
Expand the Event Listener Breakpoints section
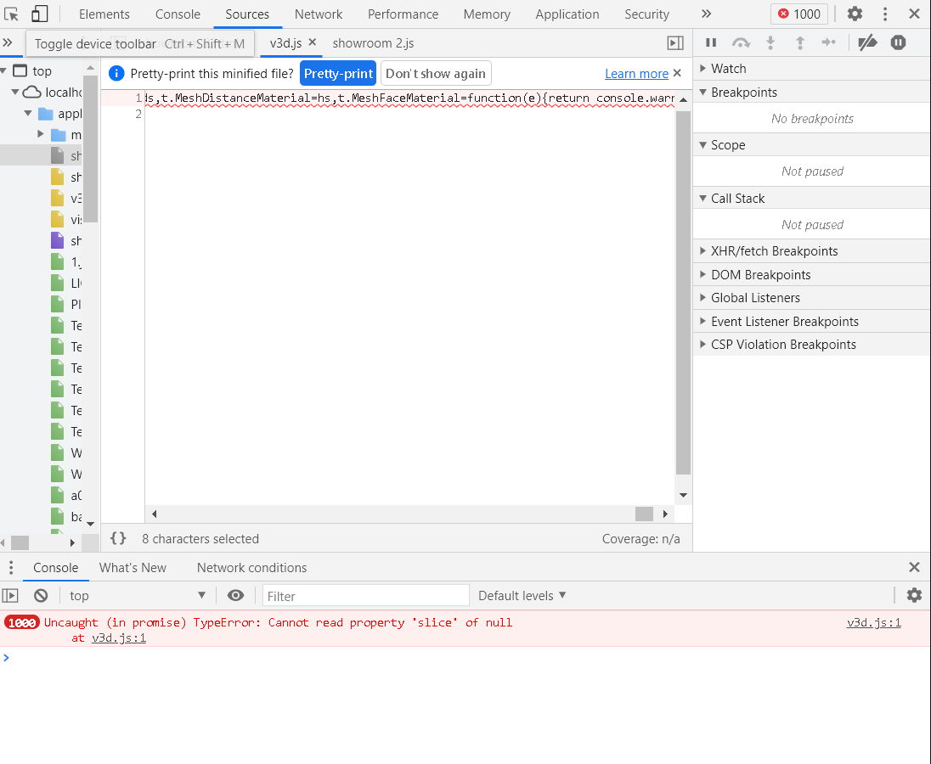click(784, 322)
